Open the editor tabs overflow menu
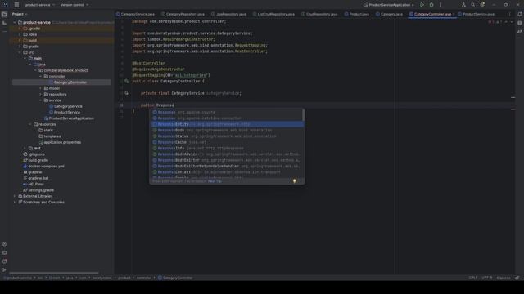Viewport: 524px width, 294px height. 509,15
